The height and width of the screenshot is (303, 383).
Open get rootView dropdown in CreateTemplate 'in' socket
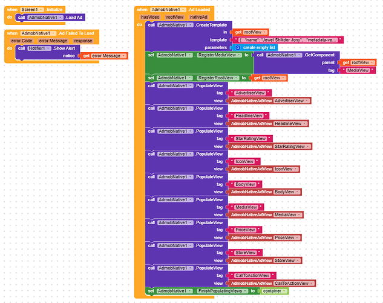tap(255, 32)
